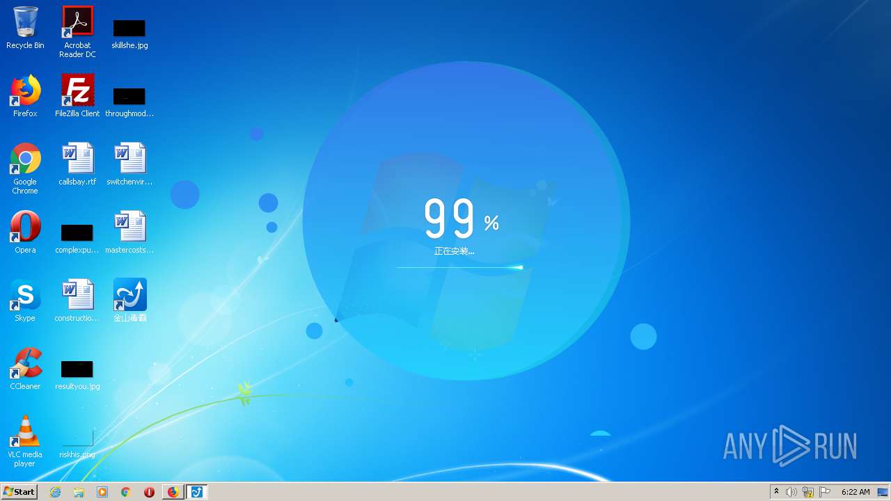Click the installation progress bar
Viewport: 891px width, 501px height.
tap(460, 267)
